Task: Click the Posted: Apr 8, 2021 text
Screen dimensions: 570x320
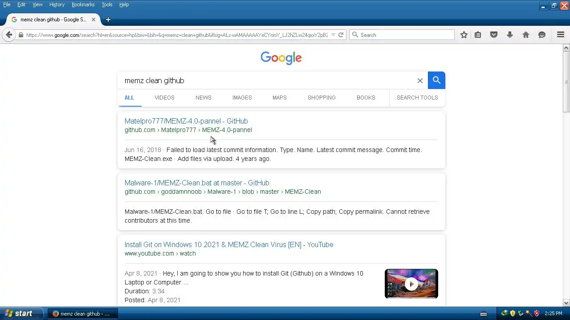Action: click(153, 300)
